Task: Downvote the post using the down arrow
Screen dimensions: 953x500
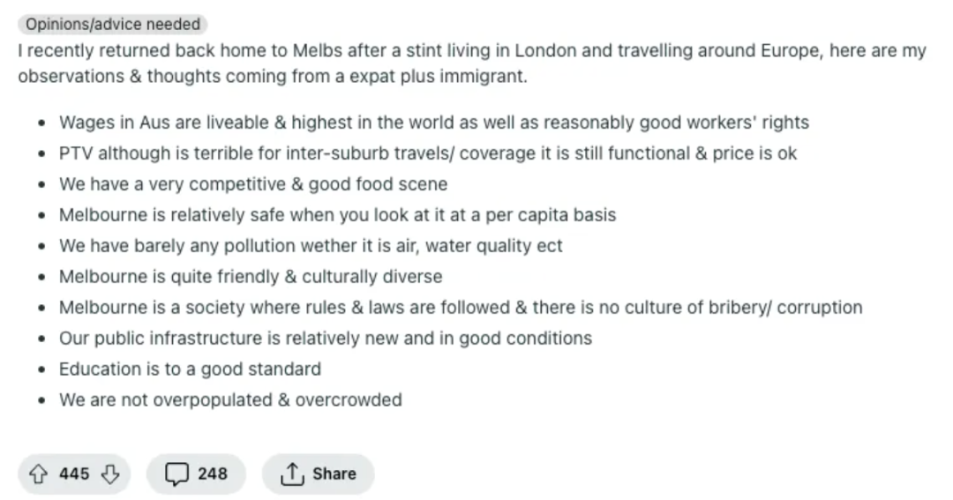Action: pos(110,474)
